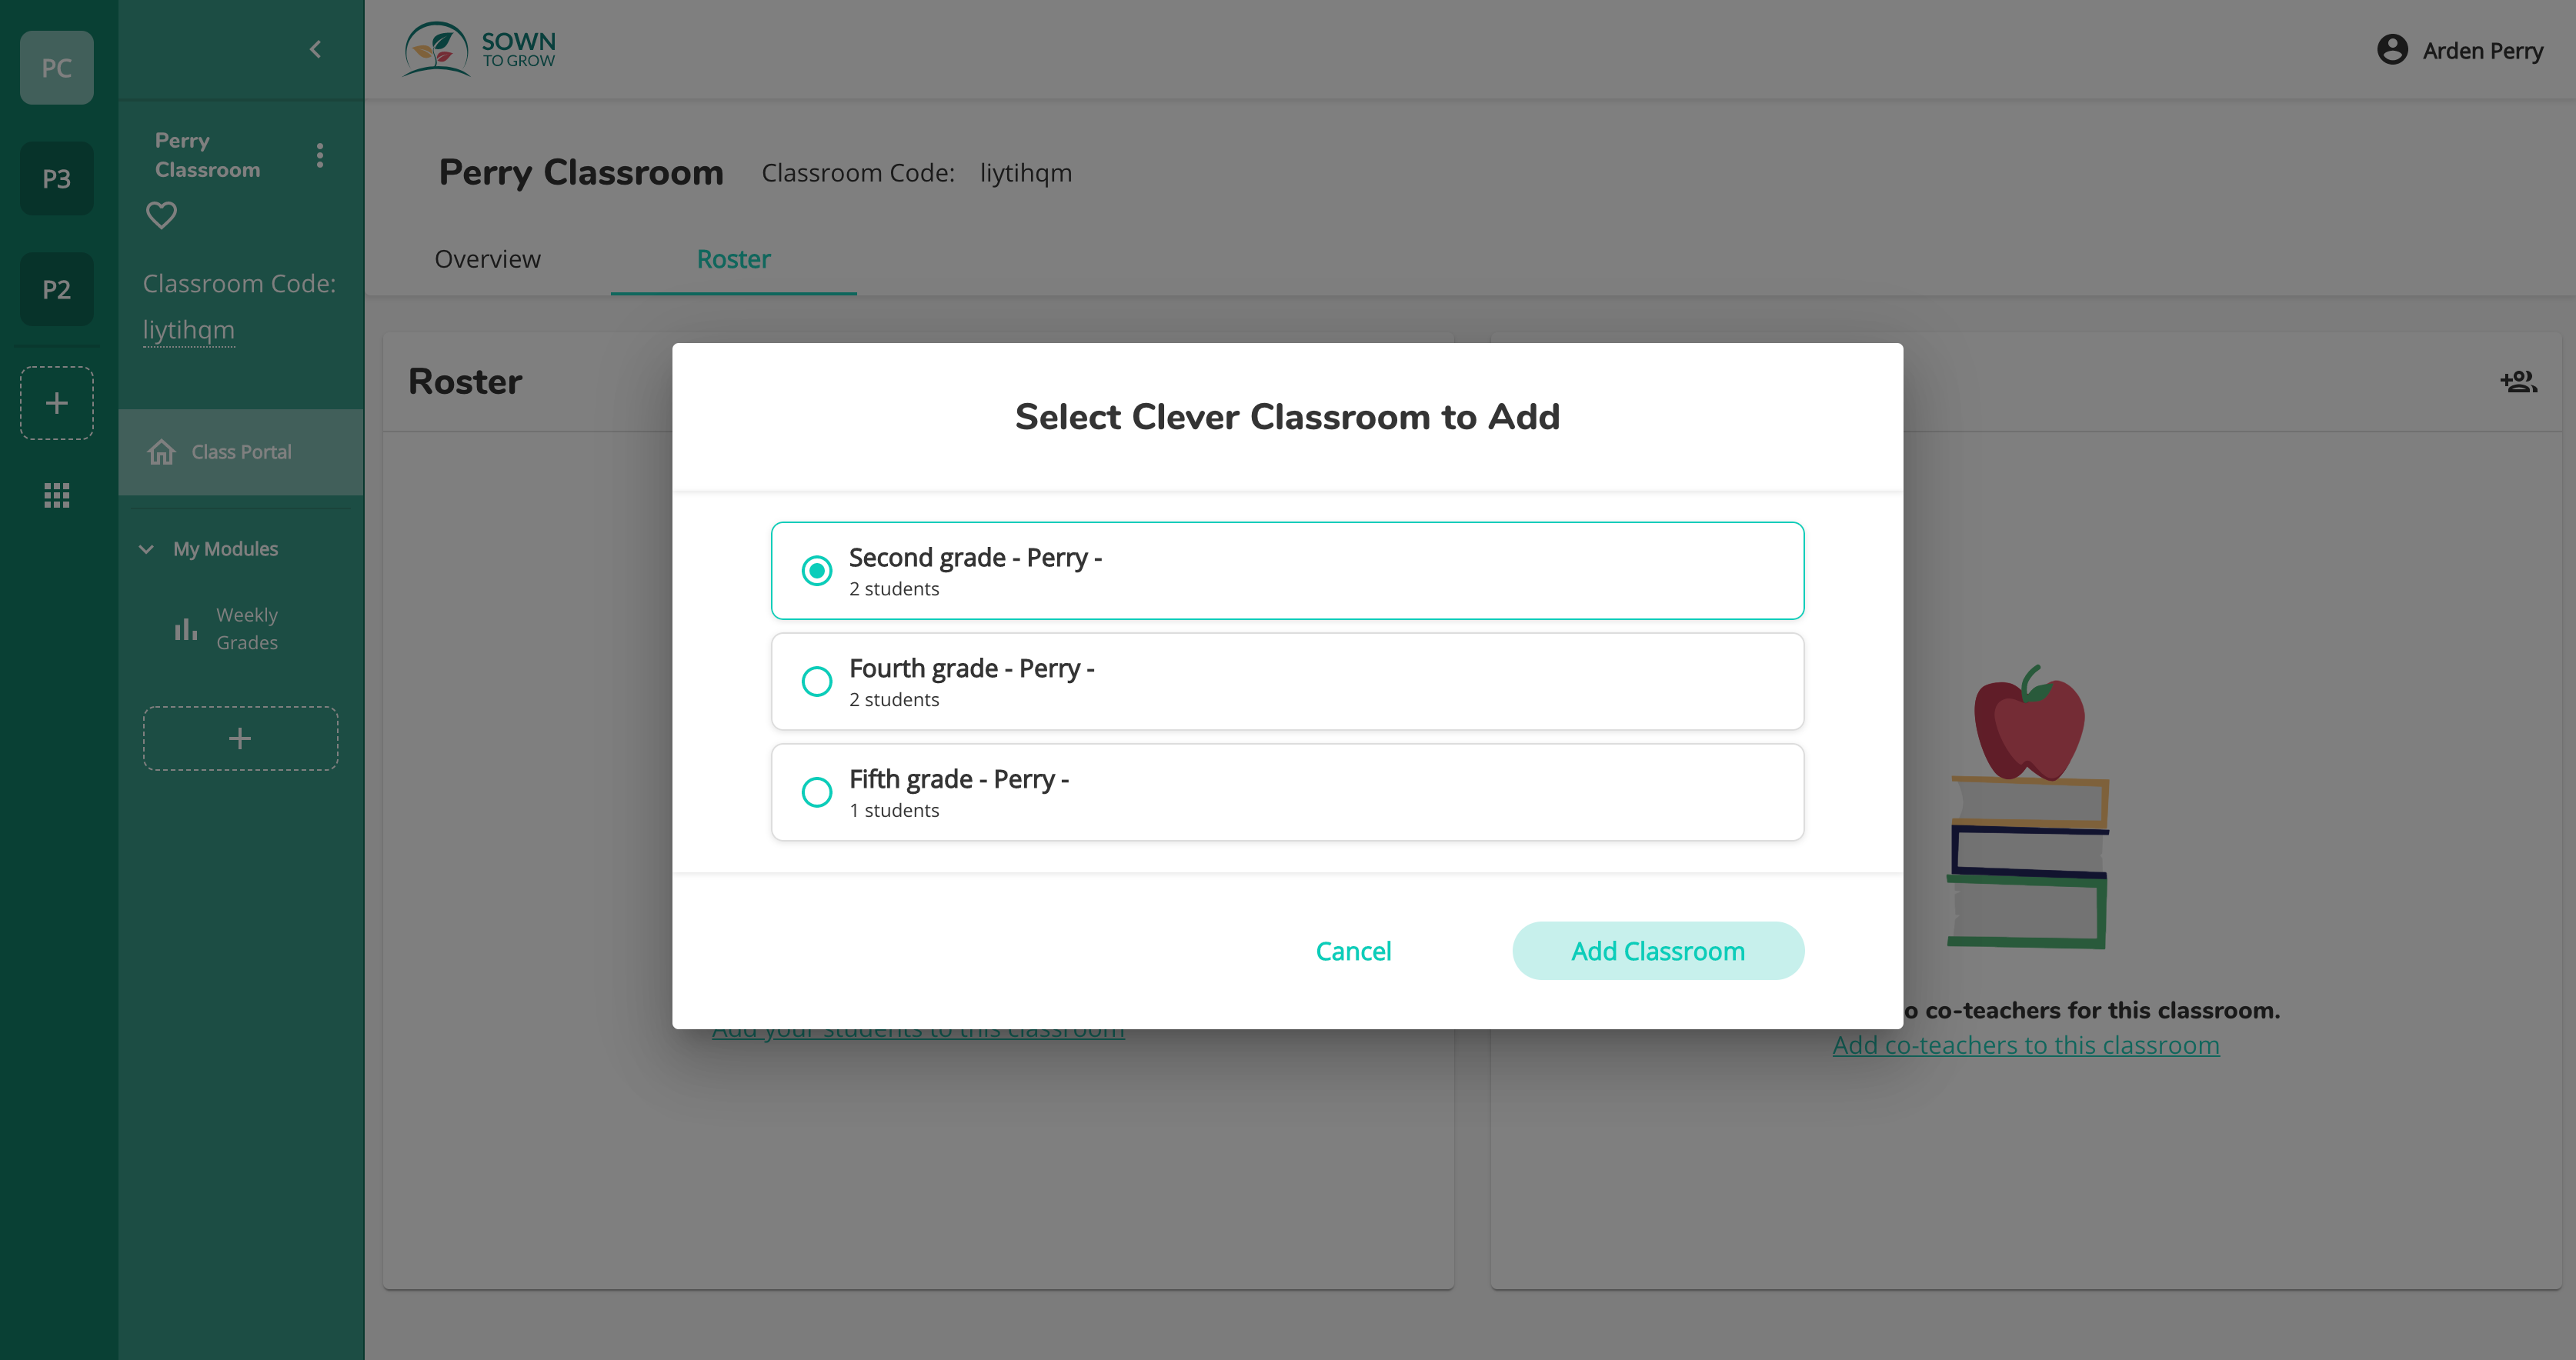Click the heart/favorite icon for Perry Classroom
The height and width of the screenshot is (1360, 2576).
[162, 215]
